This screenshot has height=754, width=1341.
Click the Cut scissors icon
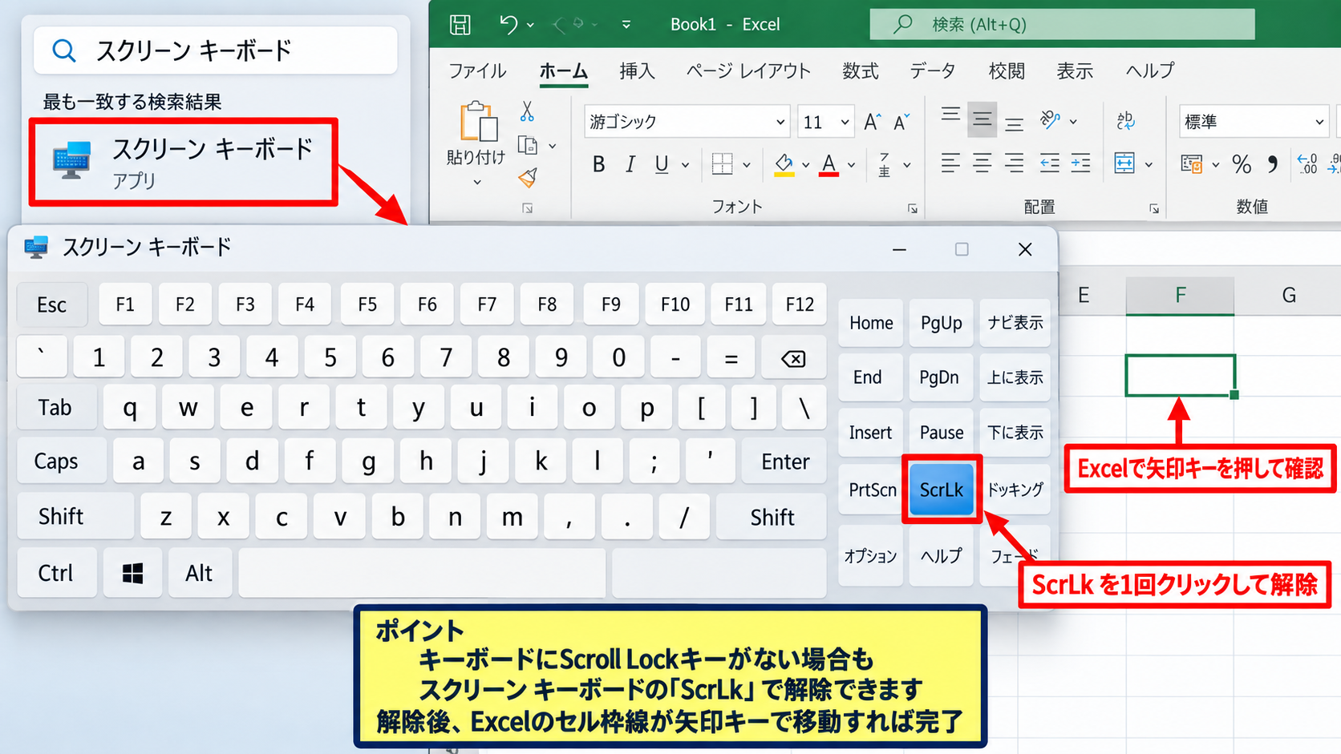[527, 111]
